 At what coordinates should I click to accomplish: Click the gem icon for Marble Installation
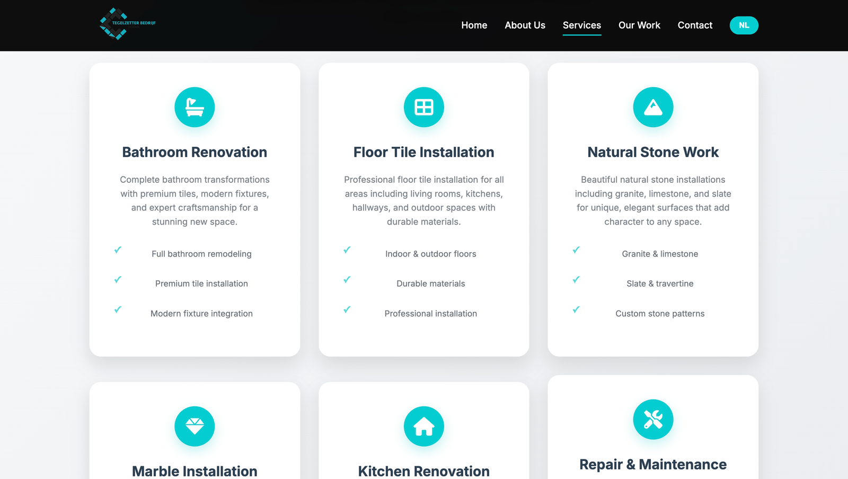(x=195, y=426)
